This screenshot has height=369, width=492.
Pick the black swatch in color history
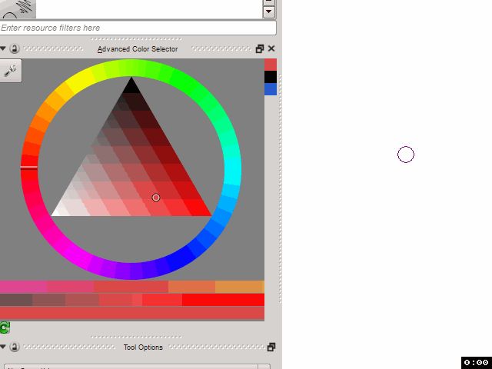pyautogui.click(x=271, y=77)
